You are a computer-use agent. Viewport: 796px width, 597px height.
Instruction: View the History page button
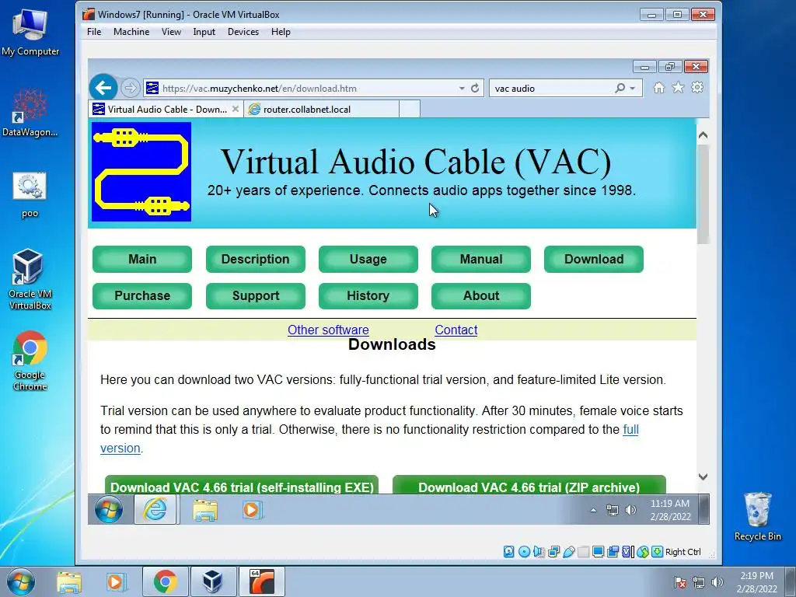click(368, 295)
